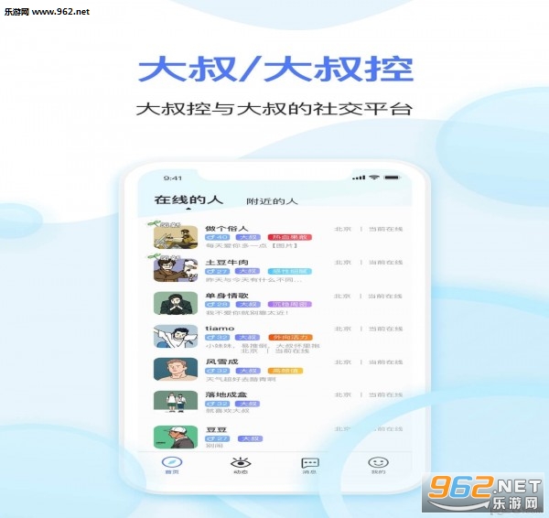Tap the cellular signal bars icon
Screen dimensions: 549x518
[359, 178]
